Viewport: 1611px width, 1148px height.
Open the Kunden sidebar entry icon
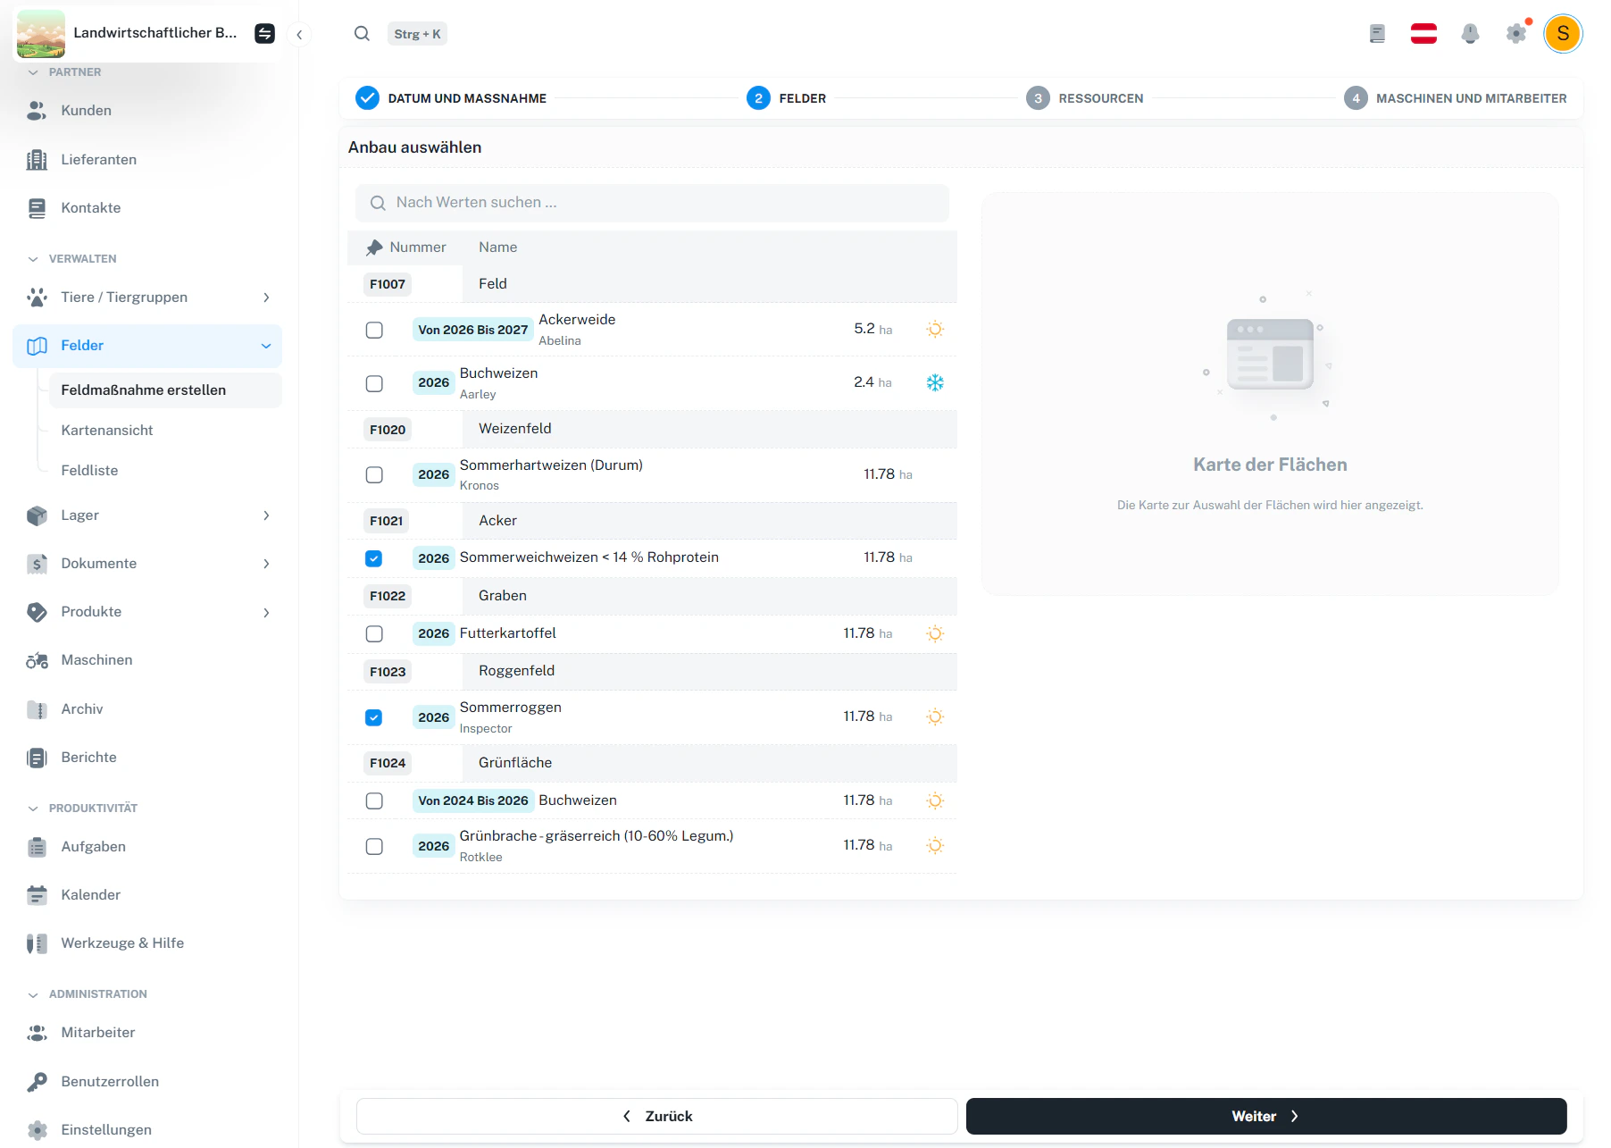pos(37,111)
